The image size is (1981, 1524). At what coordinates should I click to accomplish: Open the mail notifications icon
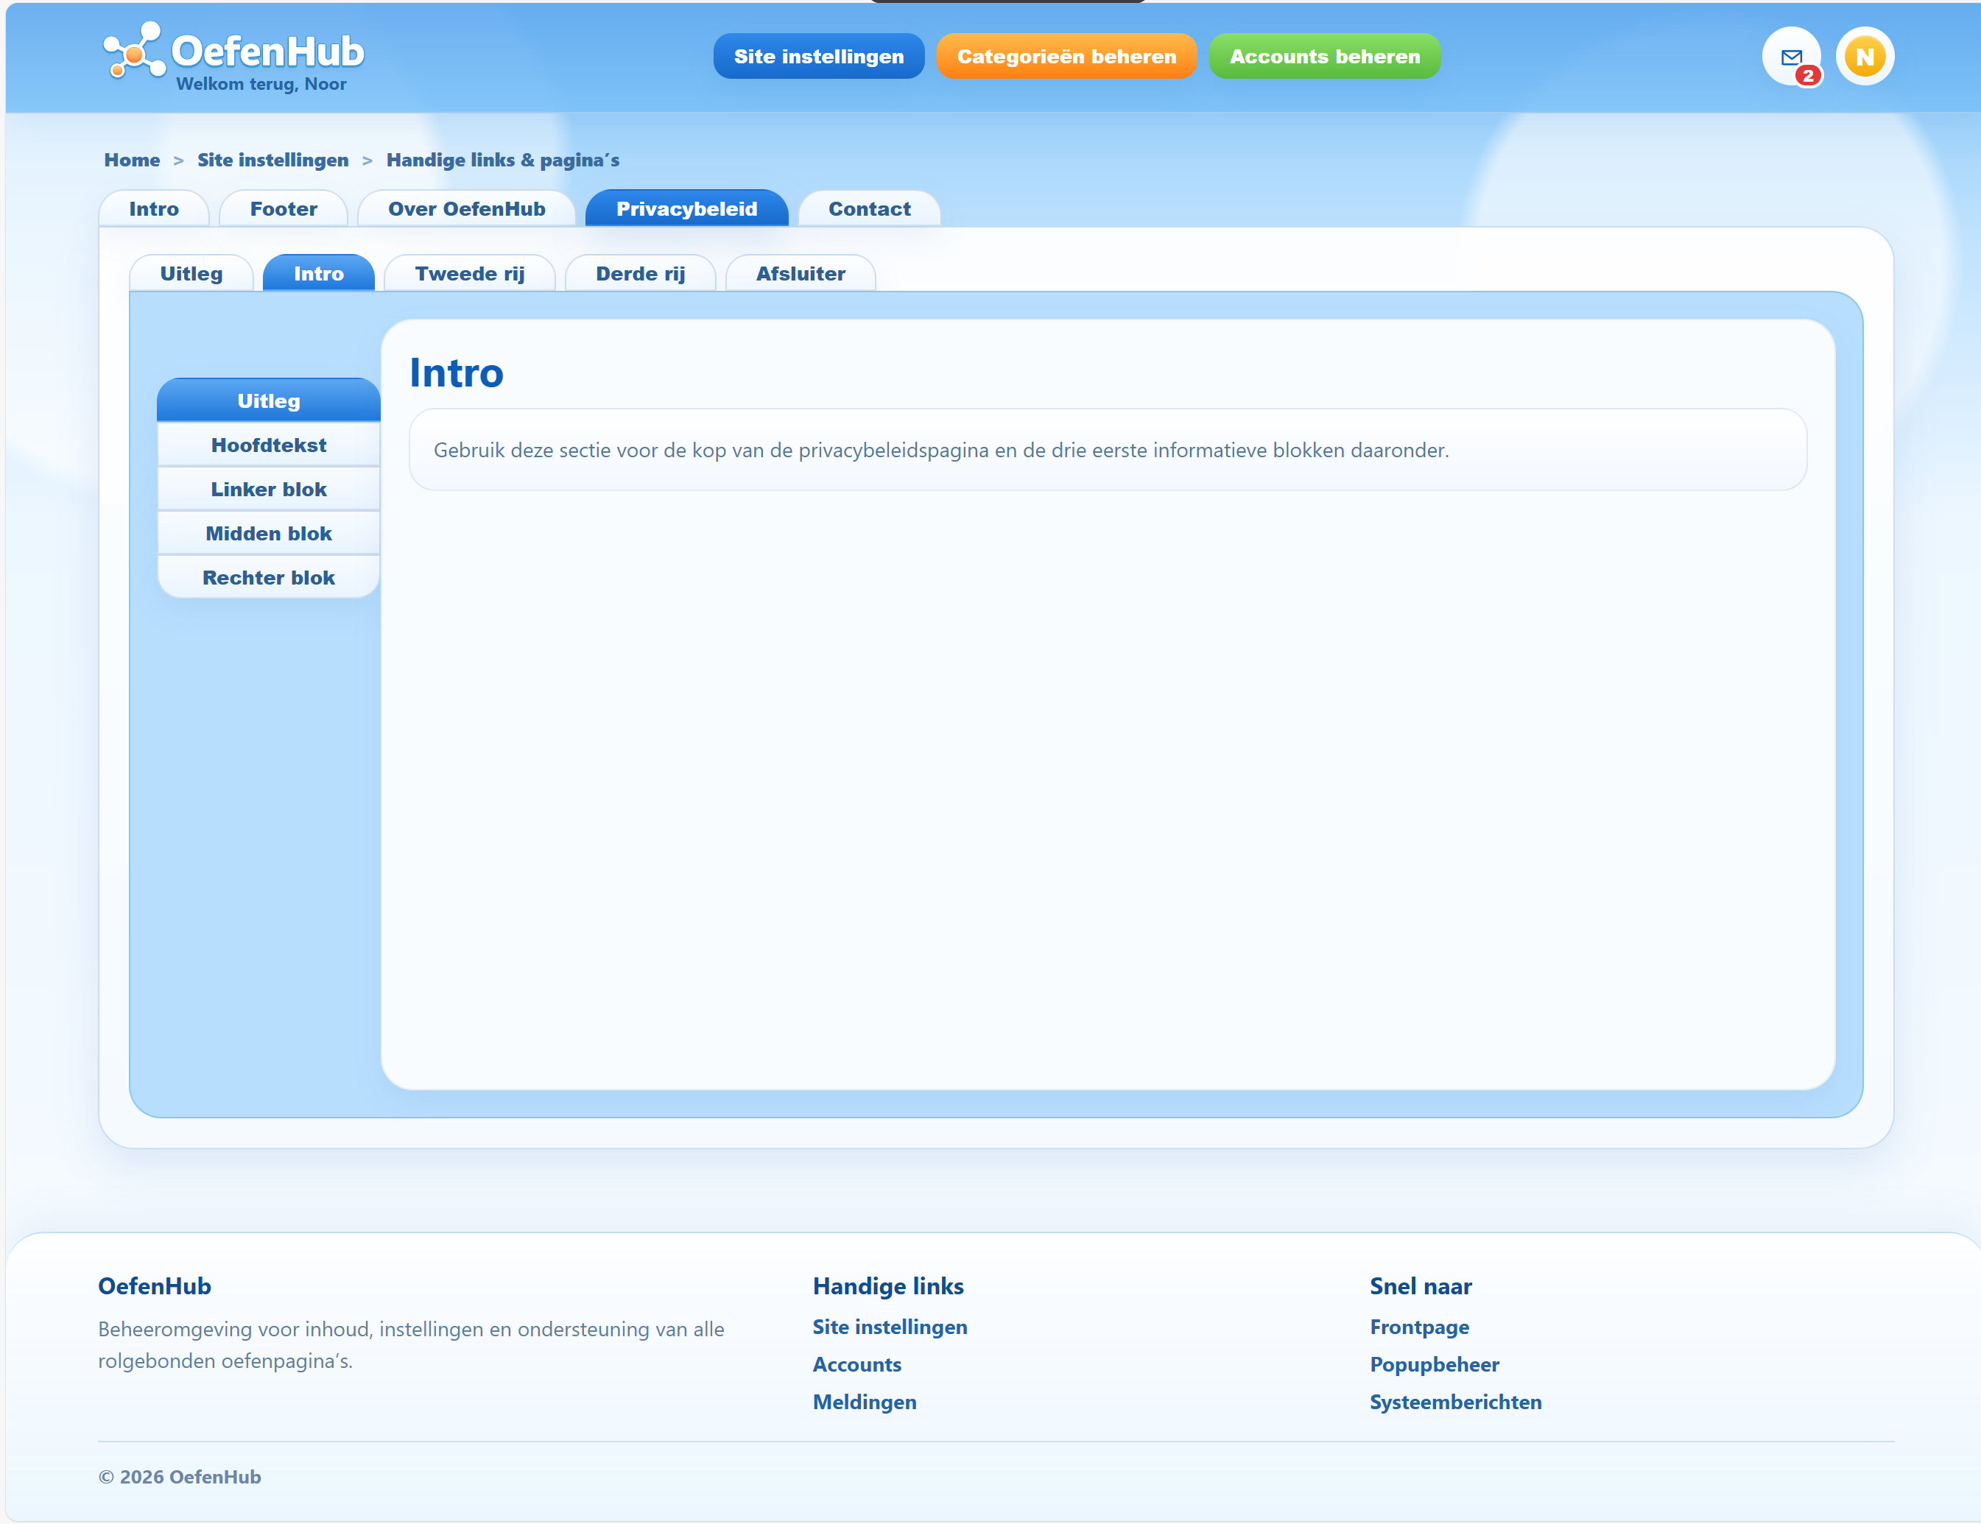click(1790, 56)
